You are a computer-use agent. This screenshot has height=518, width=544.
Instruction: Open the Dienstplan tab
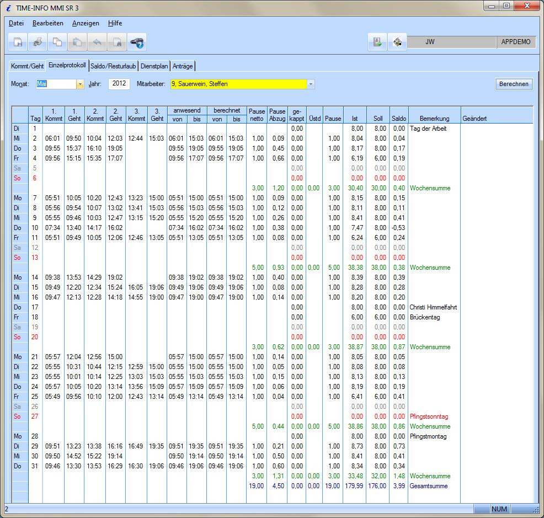pyautogui.click(x=154, y=66)
